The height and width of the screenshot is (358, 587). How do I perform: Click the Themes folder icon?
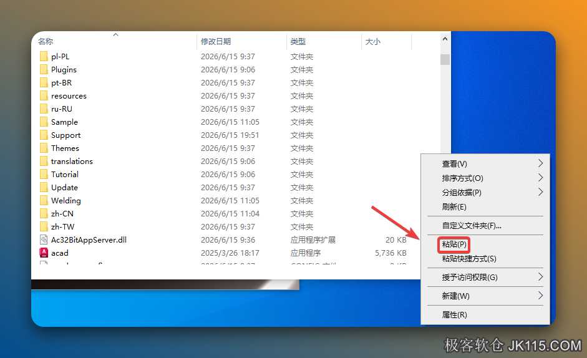(x=44, y=148)
